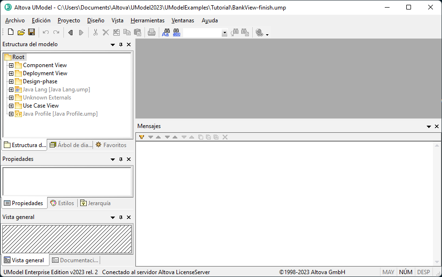Switch to the Estilos tab
The height and width of the screenshot is (277, 442).
62,203
